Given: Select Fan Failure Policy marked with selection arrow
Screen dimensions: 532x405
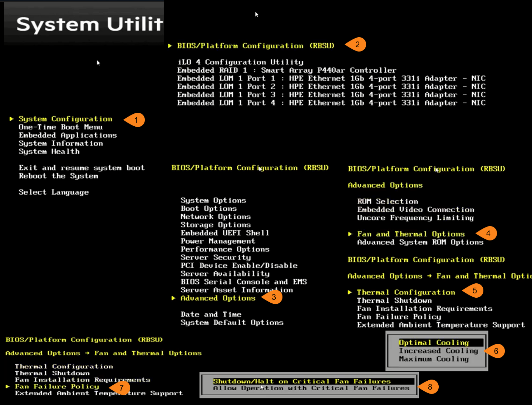Looking at the screenshot, I should [57, 386].
